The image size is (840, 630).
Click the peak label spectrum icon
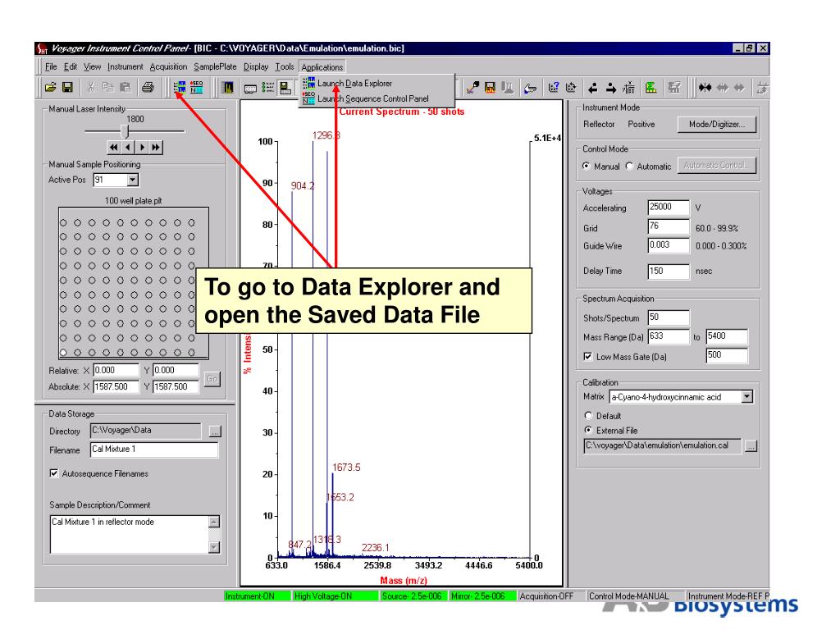628,87
